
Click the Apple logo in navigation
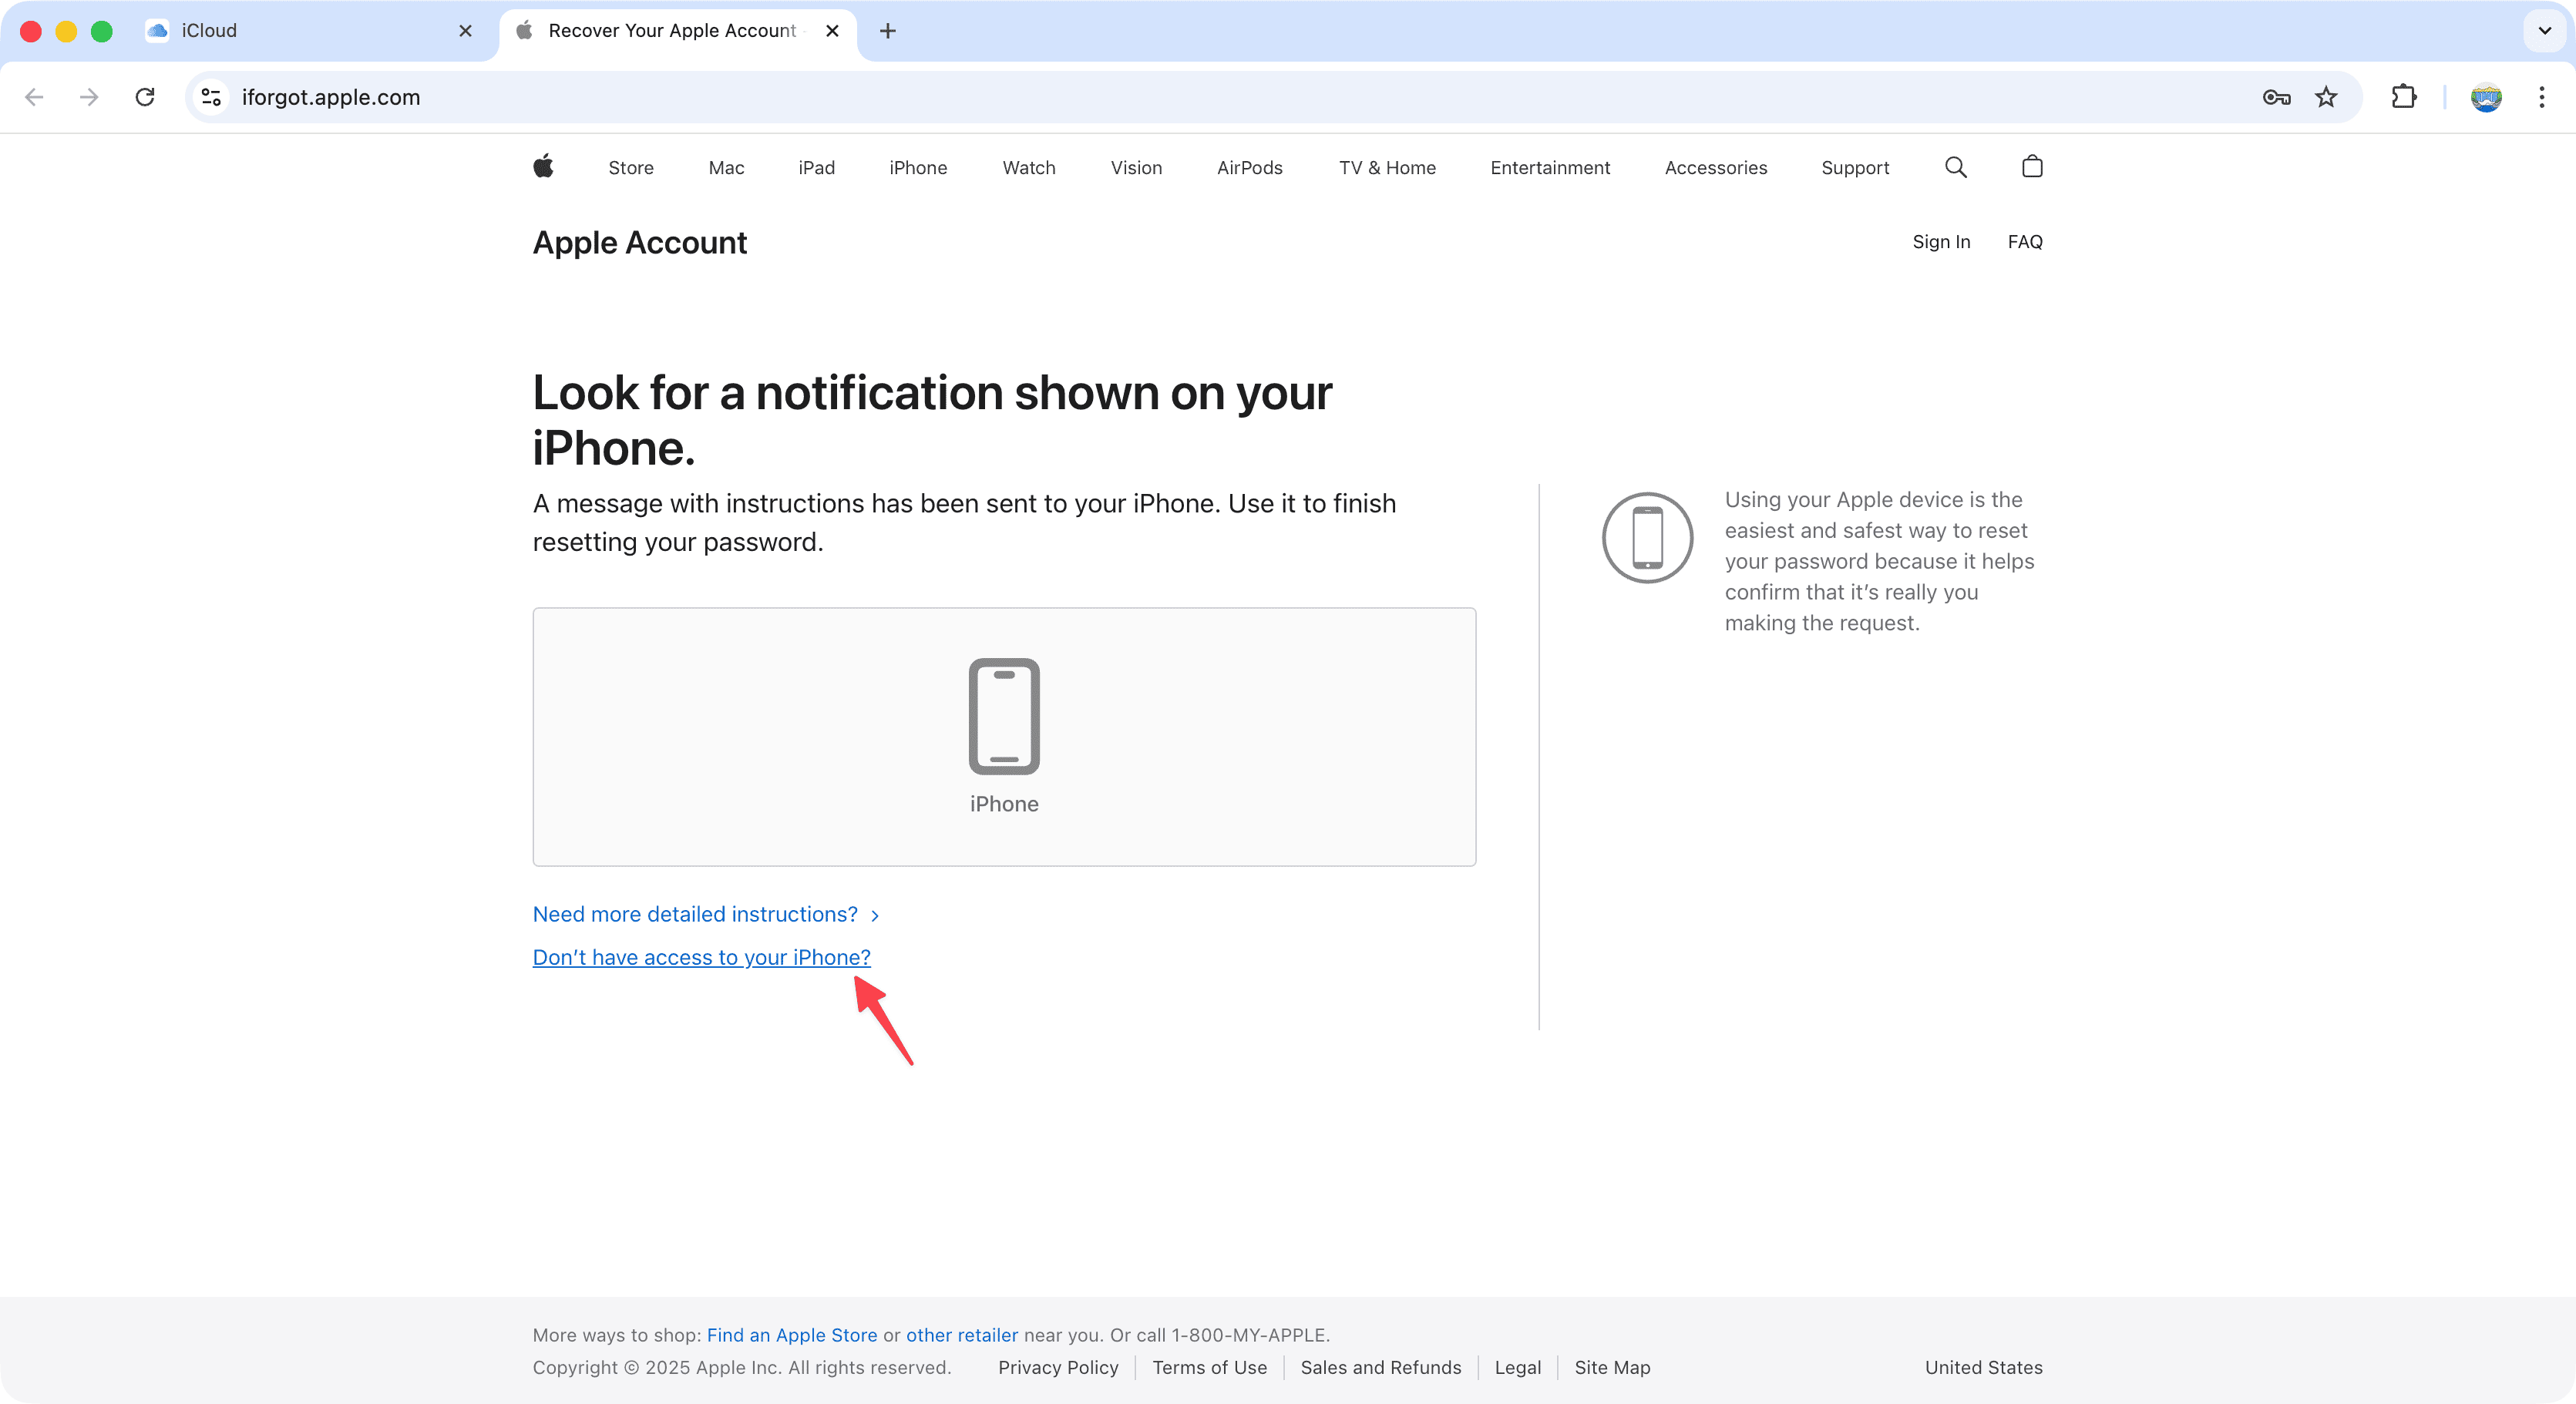(543, 166)
